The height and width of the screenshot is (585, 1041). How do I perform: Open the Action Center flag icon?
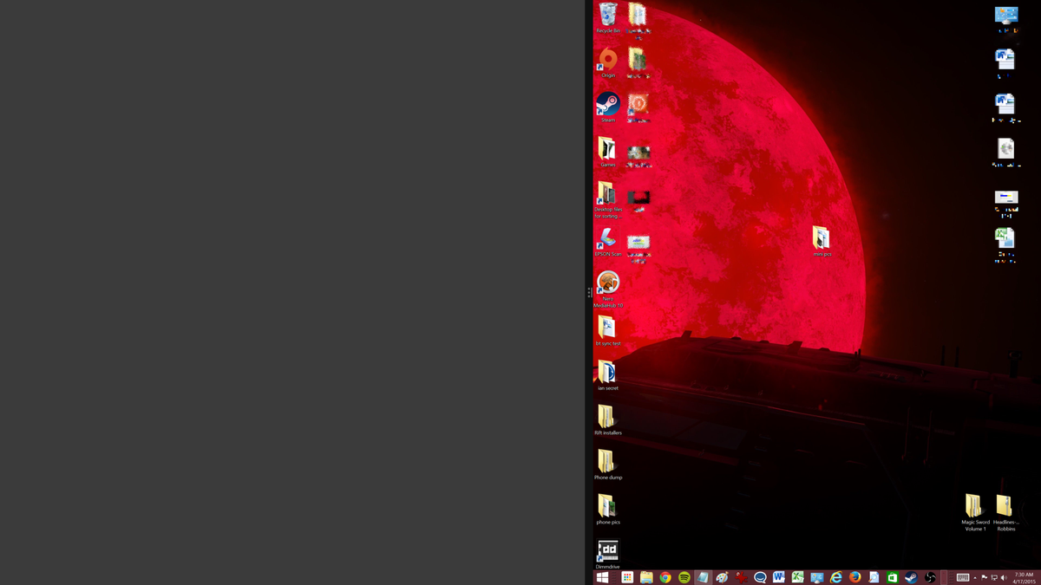(985, 577)
